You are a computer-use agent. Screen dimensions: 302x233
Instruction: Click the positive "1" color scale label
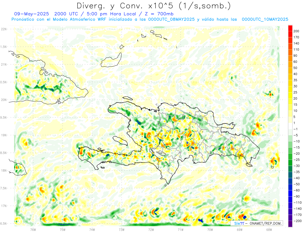[294, 123]
